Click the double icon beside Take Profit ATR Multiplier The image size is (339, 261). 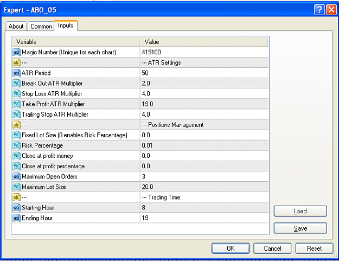[16, 104]
